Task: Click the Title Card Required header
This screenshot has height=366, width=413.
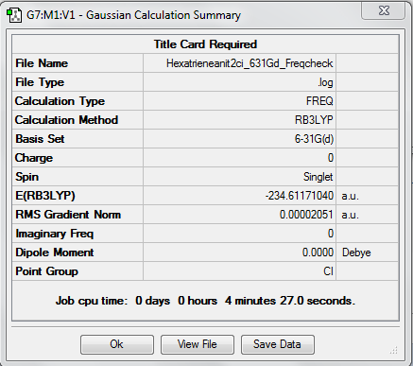Action: [x=205, y=44]
